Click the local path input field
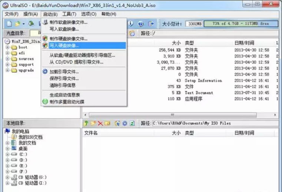 tap(214, 123)
